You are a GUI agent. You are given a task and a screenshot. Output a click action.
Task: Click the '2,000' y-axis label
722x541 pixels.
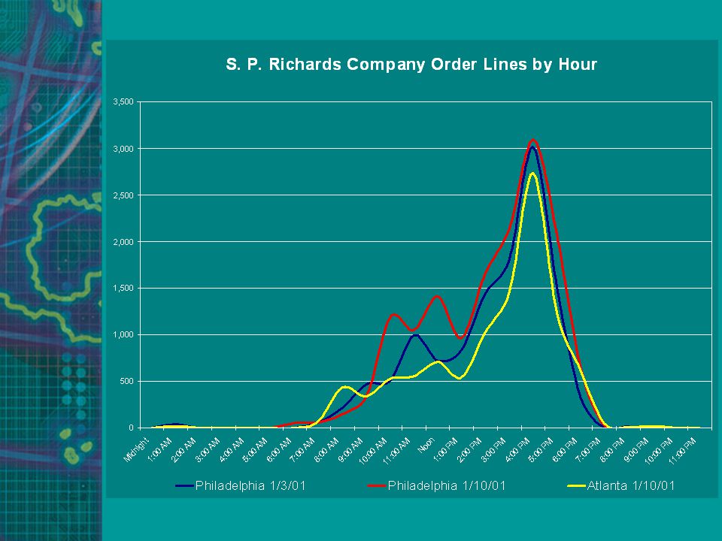click(123, 241)
